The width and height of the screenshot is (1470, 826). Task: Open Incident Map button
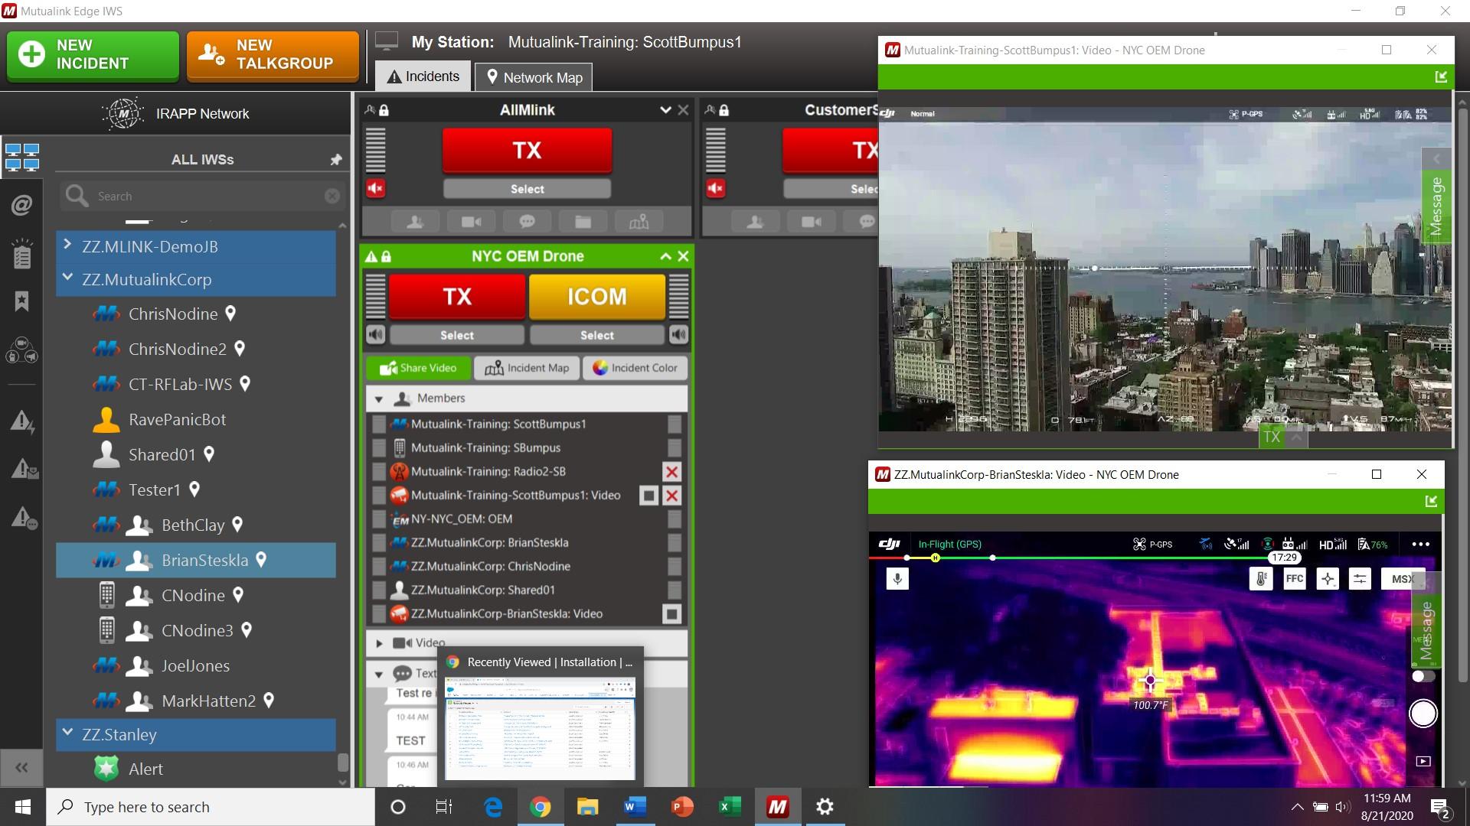[x=527, y=368]
